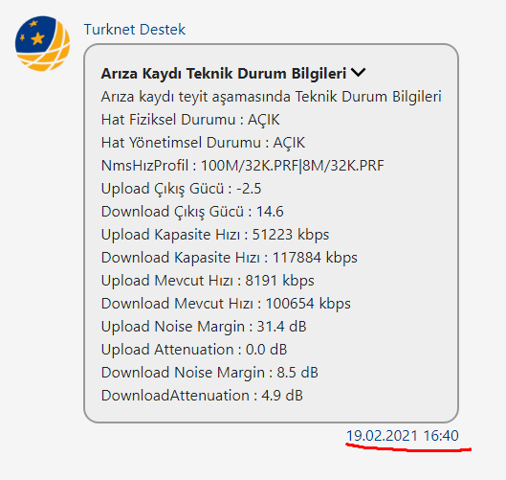Click the Download Çıkış Gücü line
The width and height of the screenshot is (506, 480).
(x=192, y=212)
